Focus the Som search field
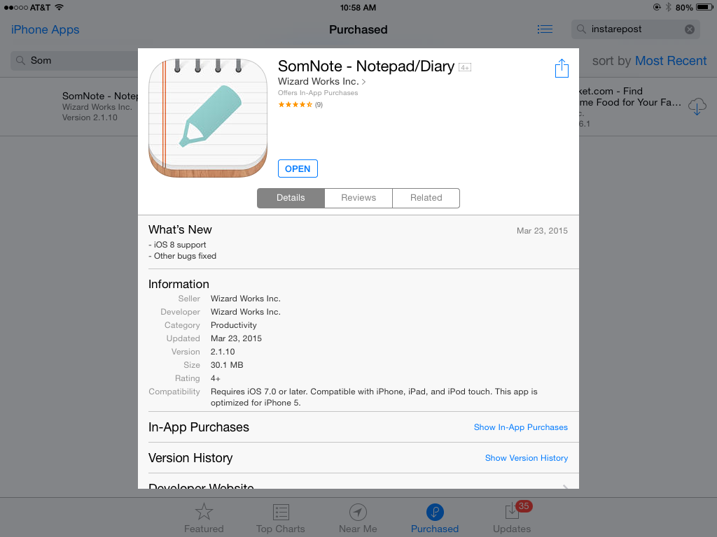Viewport: 717px width, 537px height. [x=74, y=60]
